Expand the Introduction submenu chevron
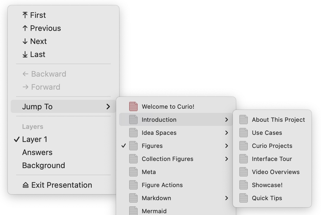Screen dimensions: 321x215 [x=226, y=120]
